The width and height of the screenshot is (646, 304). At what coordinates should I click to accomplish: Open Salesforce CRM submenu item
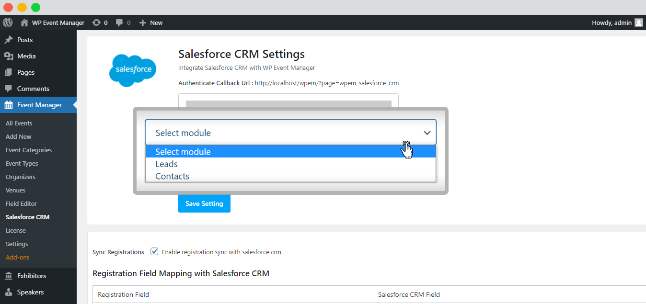[x=27, y=217]
